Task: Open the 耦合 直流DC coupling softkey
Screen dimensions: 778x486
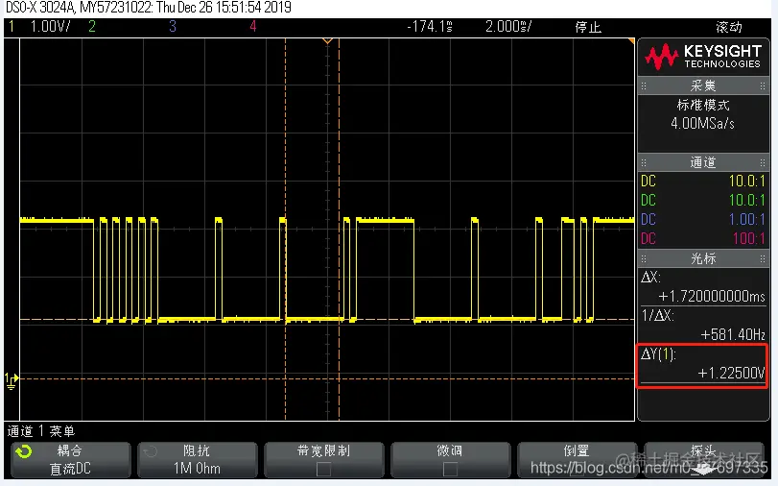Action: (x=70, y=460)
